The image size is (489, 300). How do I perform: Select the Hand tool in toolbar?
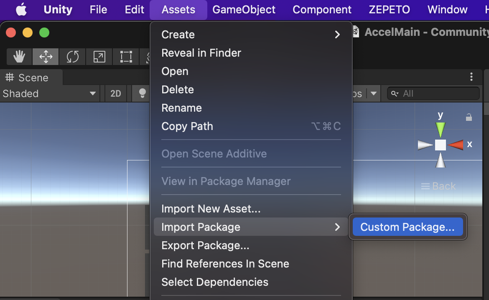19,57
